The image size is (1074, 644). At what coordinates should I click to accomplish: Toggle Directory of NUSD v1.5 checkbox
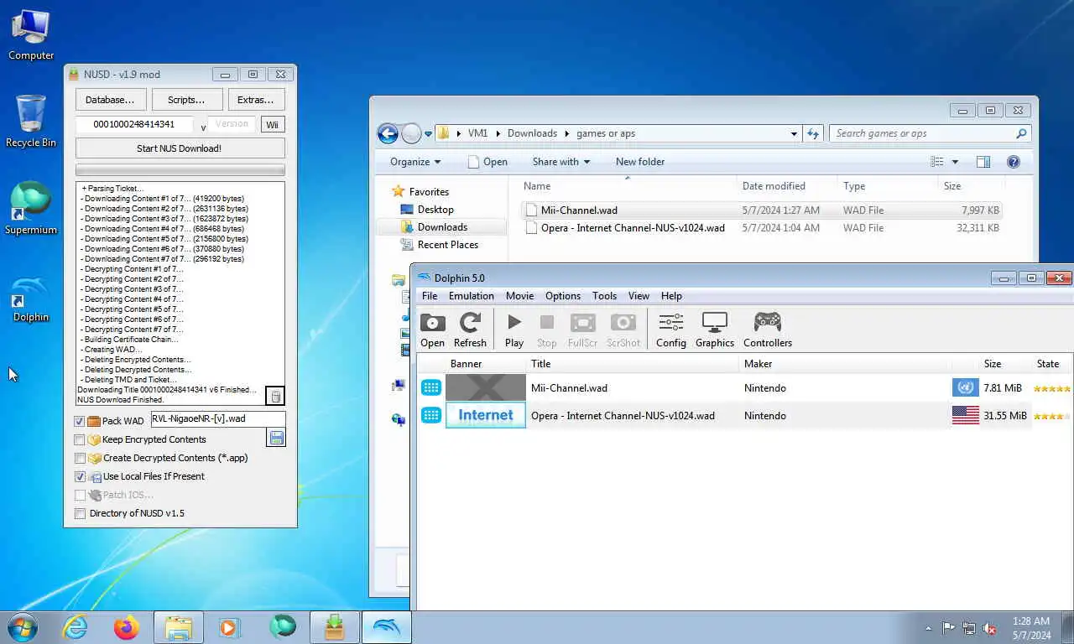tap(80, 513)
